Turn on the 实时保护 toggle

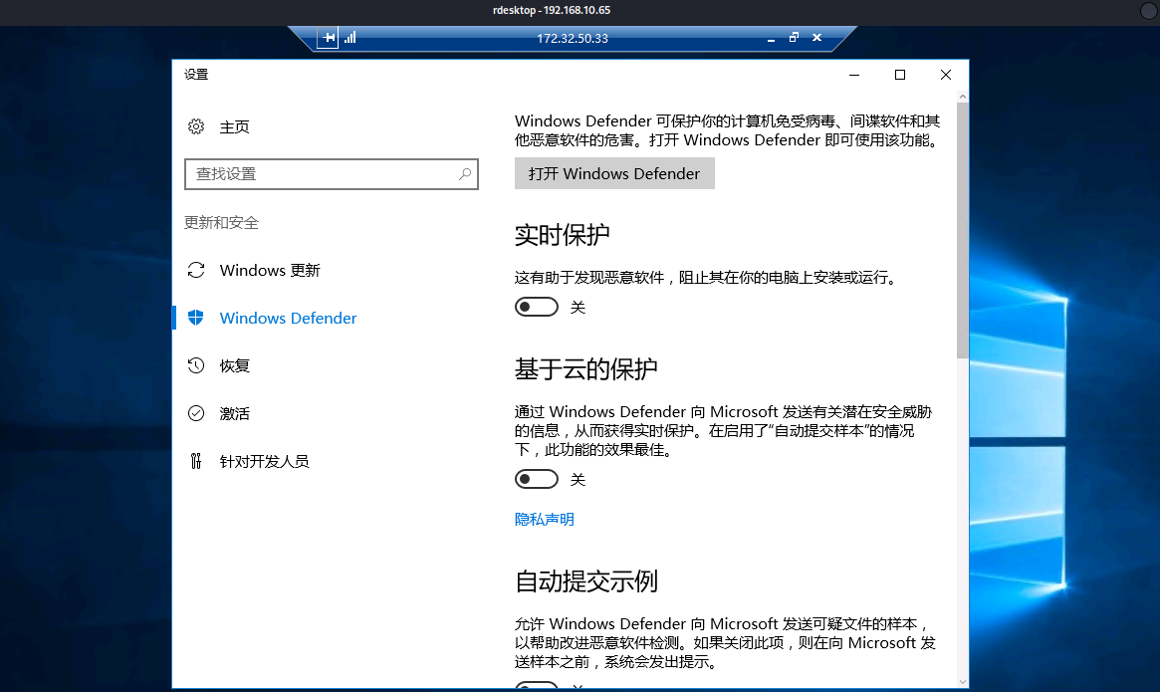pyautogui.click(x=536, y=307)
